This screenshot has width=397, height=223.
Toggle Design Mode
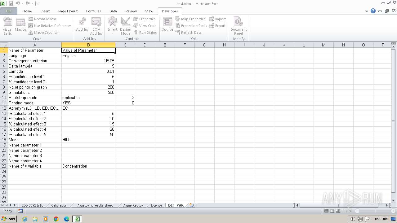(x=126, y=26)
